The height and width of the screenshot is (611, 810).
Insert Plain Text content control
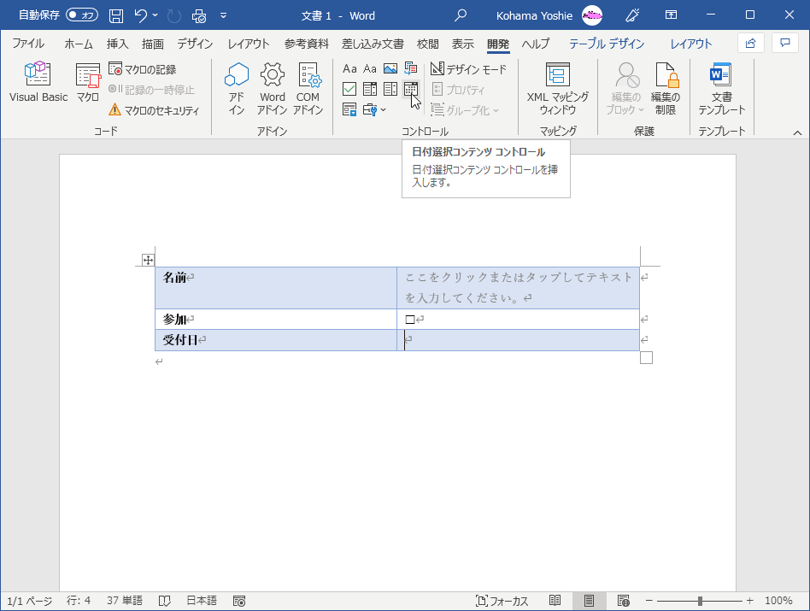coord(370,68)
